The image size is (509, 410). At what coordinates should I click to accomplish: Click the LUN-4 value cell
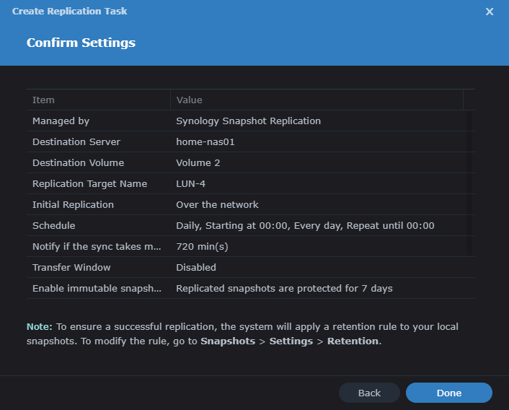click(191, 183)
